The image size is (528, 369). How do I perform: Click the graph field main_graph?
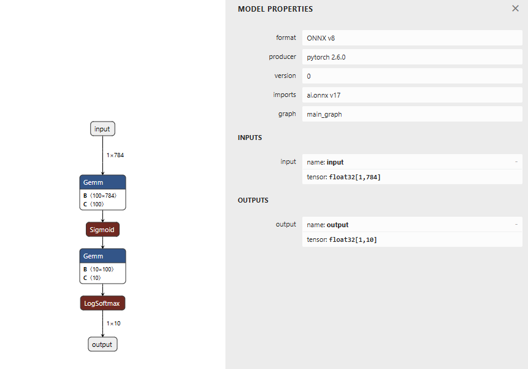click(x=412, y=114)
